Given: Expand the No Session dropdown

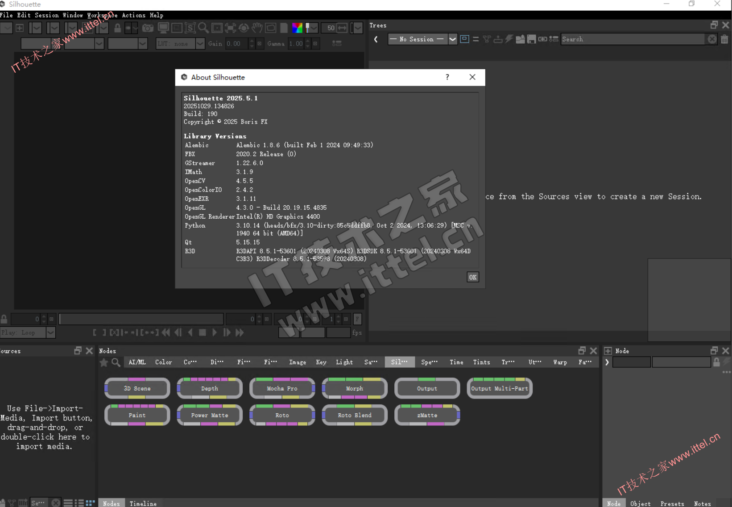Looking at the screenshot, I should pos(452,39).
